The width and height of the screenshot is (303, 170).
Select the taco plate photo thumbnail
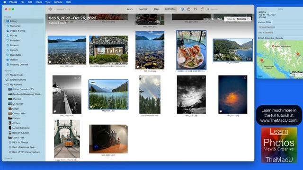pyautogui.click(x=191, y=50)
